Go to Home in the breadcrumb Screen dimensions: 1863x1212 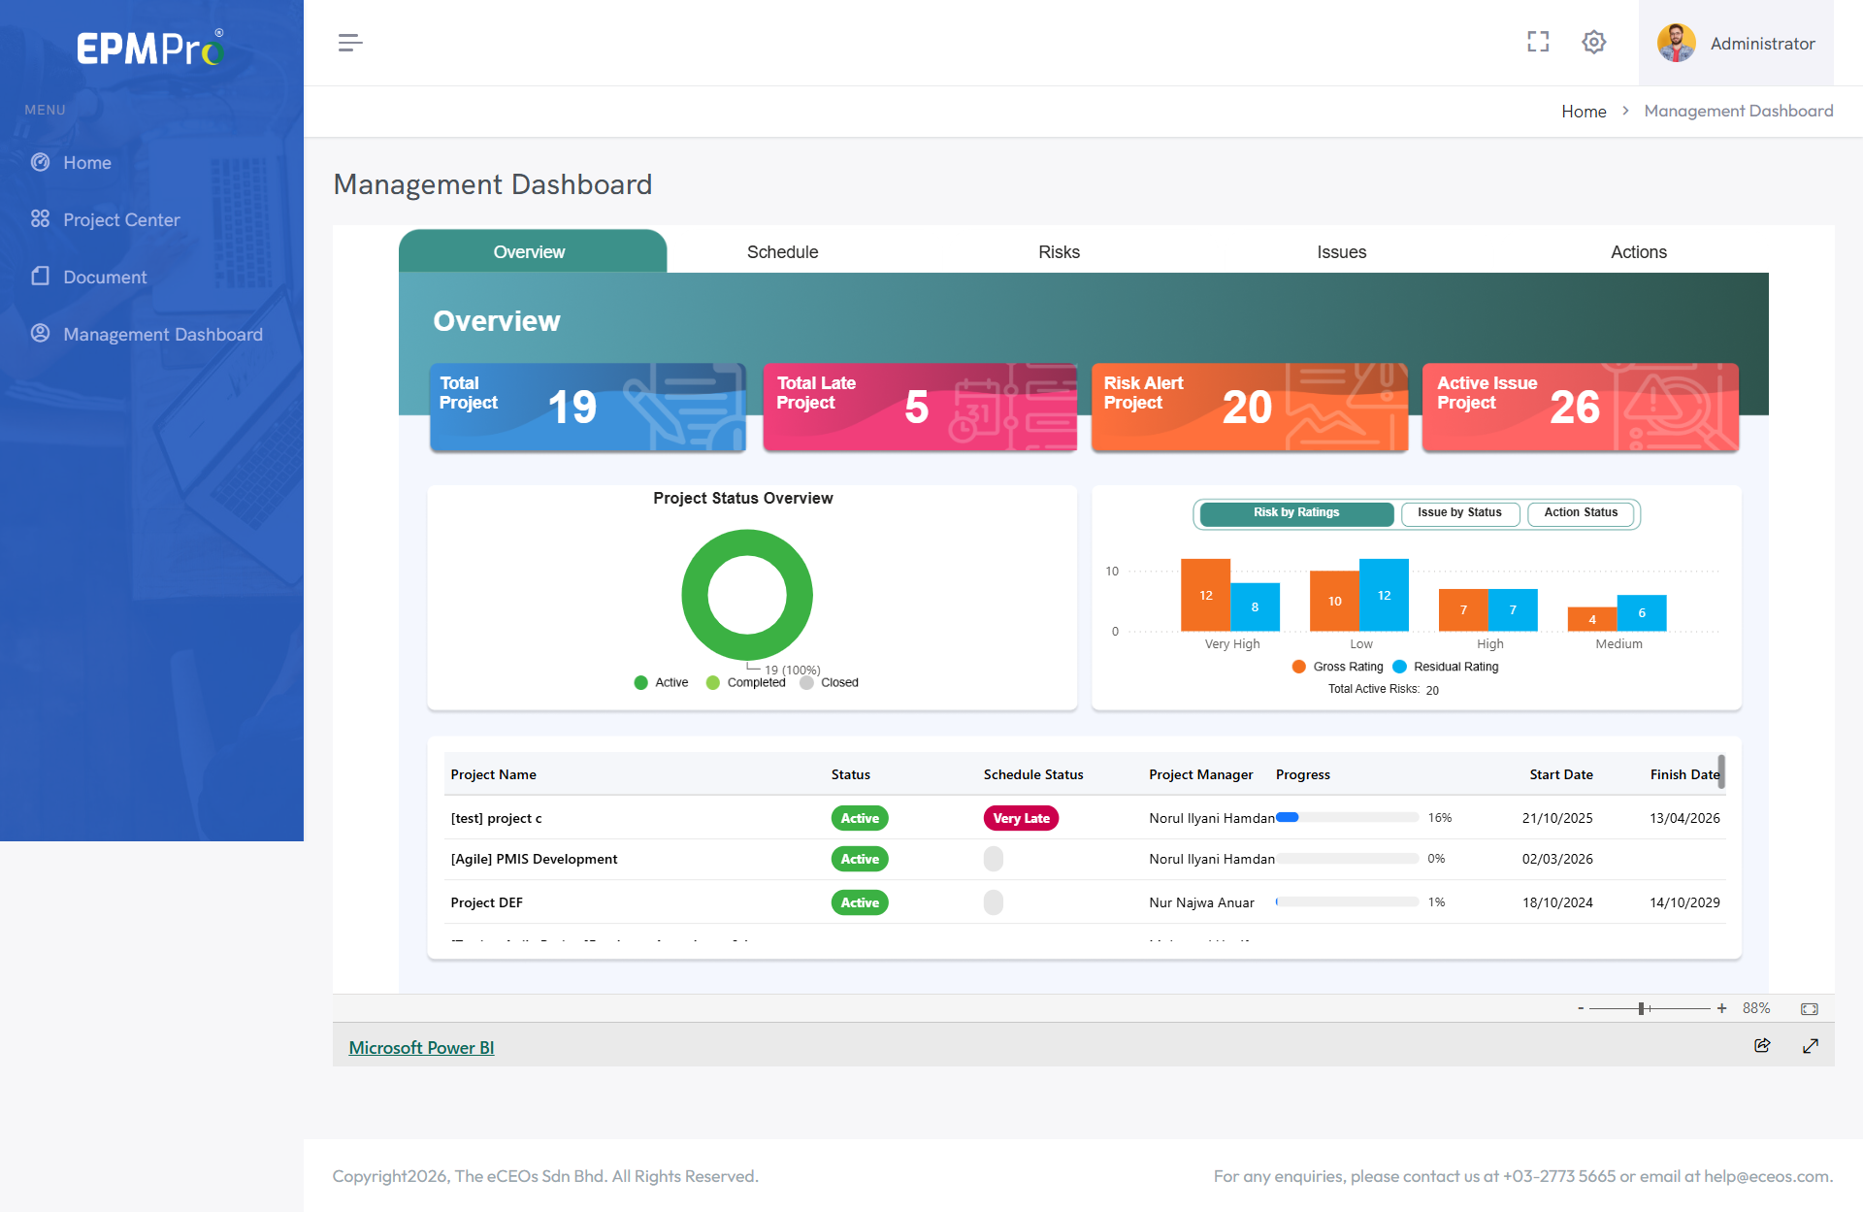pyautogui.click(x=1584, y=112)
